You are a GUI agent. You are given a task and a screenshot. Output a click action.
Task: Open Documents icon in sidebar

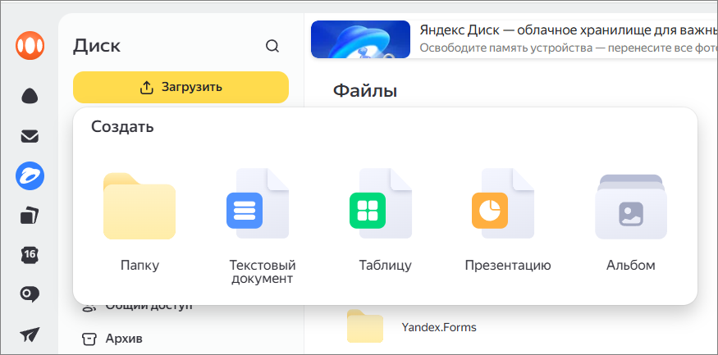(30, 216)
